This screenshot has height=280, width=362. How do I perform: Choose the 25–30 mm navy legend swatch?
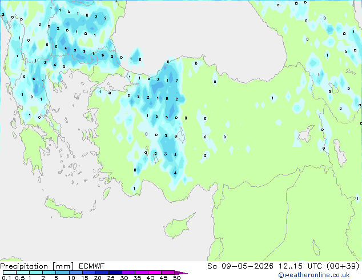click(x=115, y=273)
